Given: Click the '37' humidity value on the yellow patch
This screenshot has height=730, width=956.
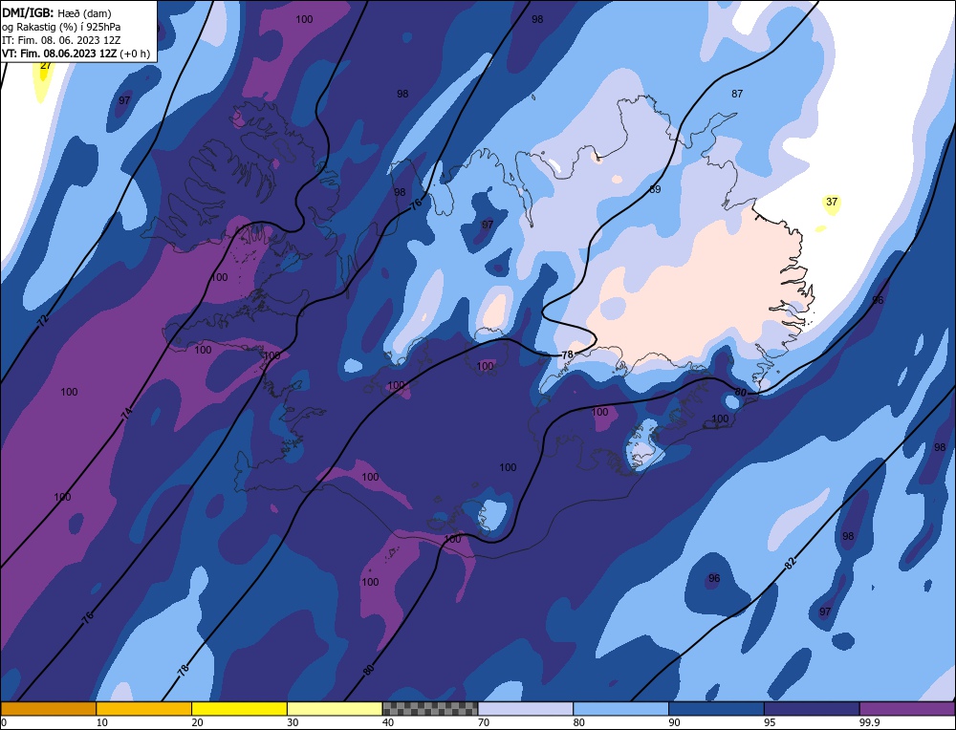Looking at the screenshot, I should [832, 202].
